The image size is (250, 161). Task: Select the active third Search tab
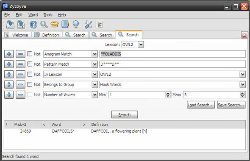[129, 35]
